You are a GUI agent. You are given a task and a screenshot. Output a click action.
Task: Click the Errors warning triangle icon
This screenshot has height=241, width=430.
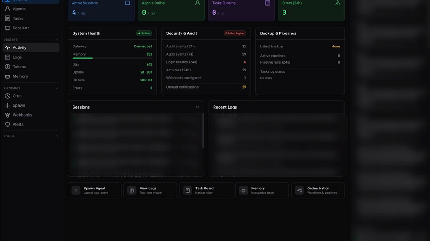(337, 3)
